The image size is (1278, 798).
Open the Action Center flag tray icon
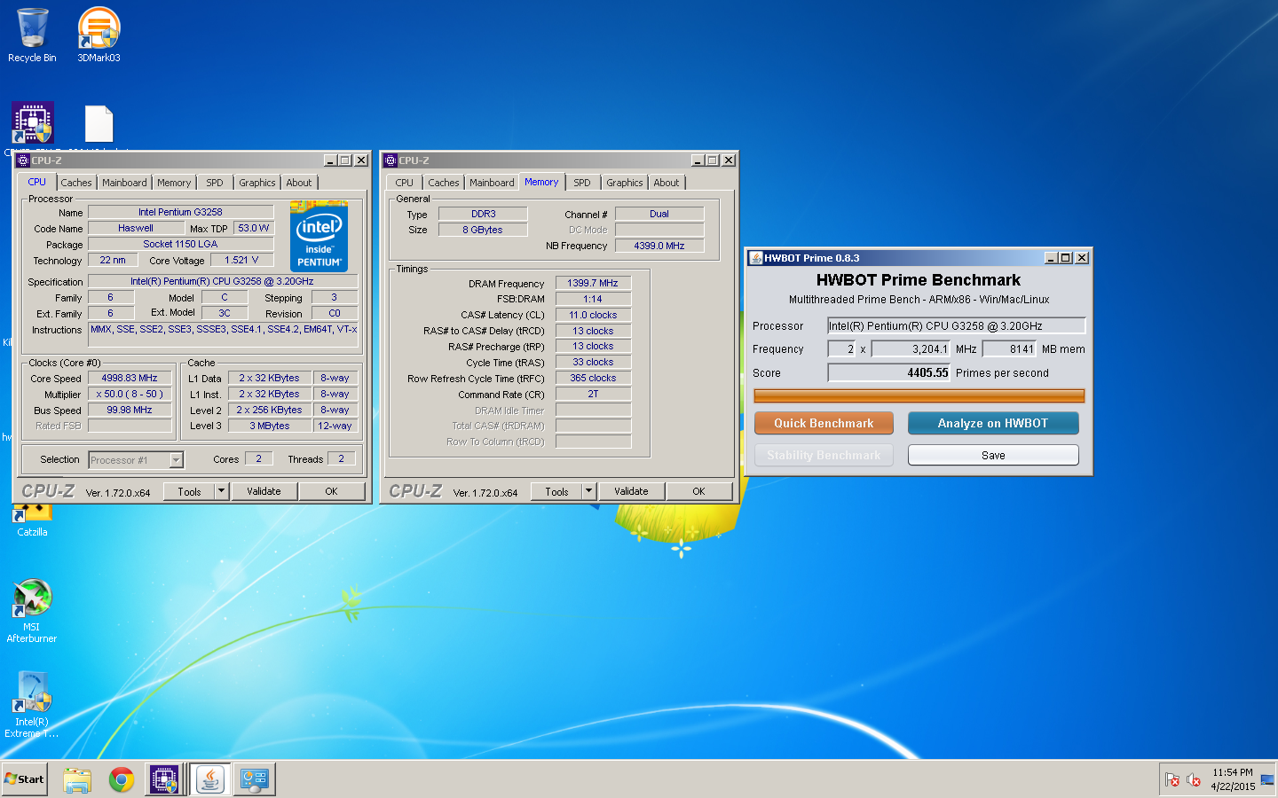click(x=1172, y=779)
